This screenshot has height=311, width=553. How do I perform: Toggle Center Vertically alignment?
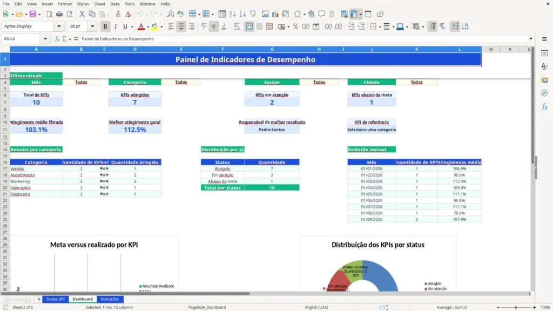214,26
